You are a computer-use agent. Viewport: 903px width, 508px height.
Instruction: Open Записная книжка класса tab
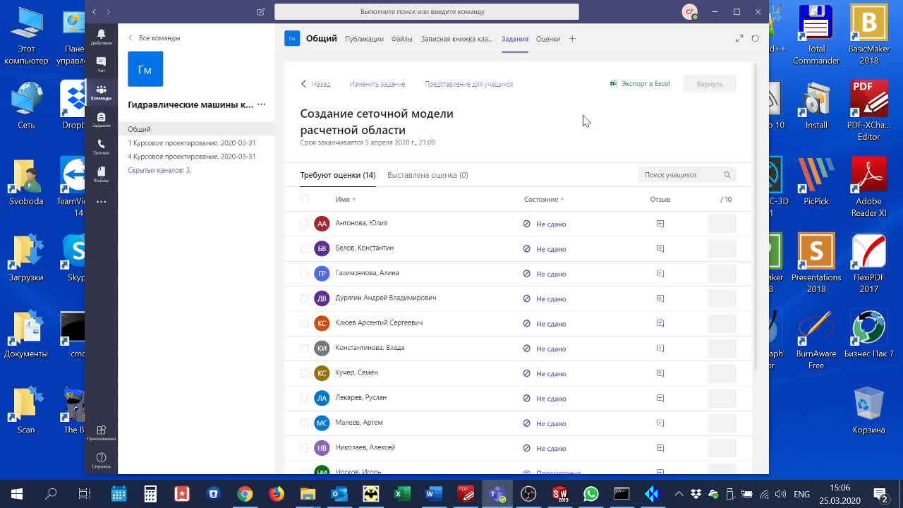click(x=457, y=39)
